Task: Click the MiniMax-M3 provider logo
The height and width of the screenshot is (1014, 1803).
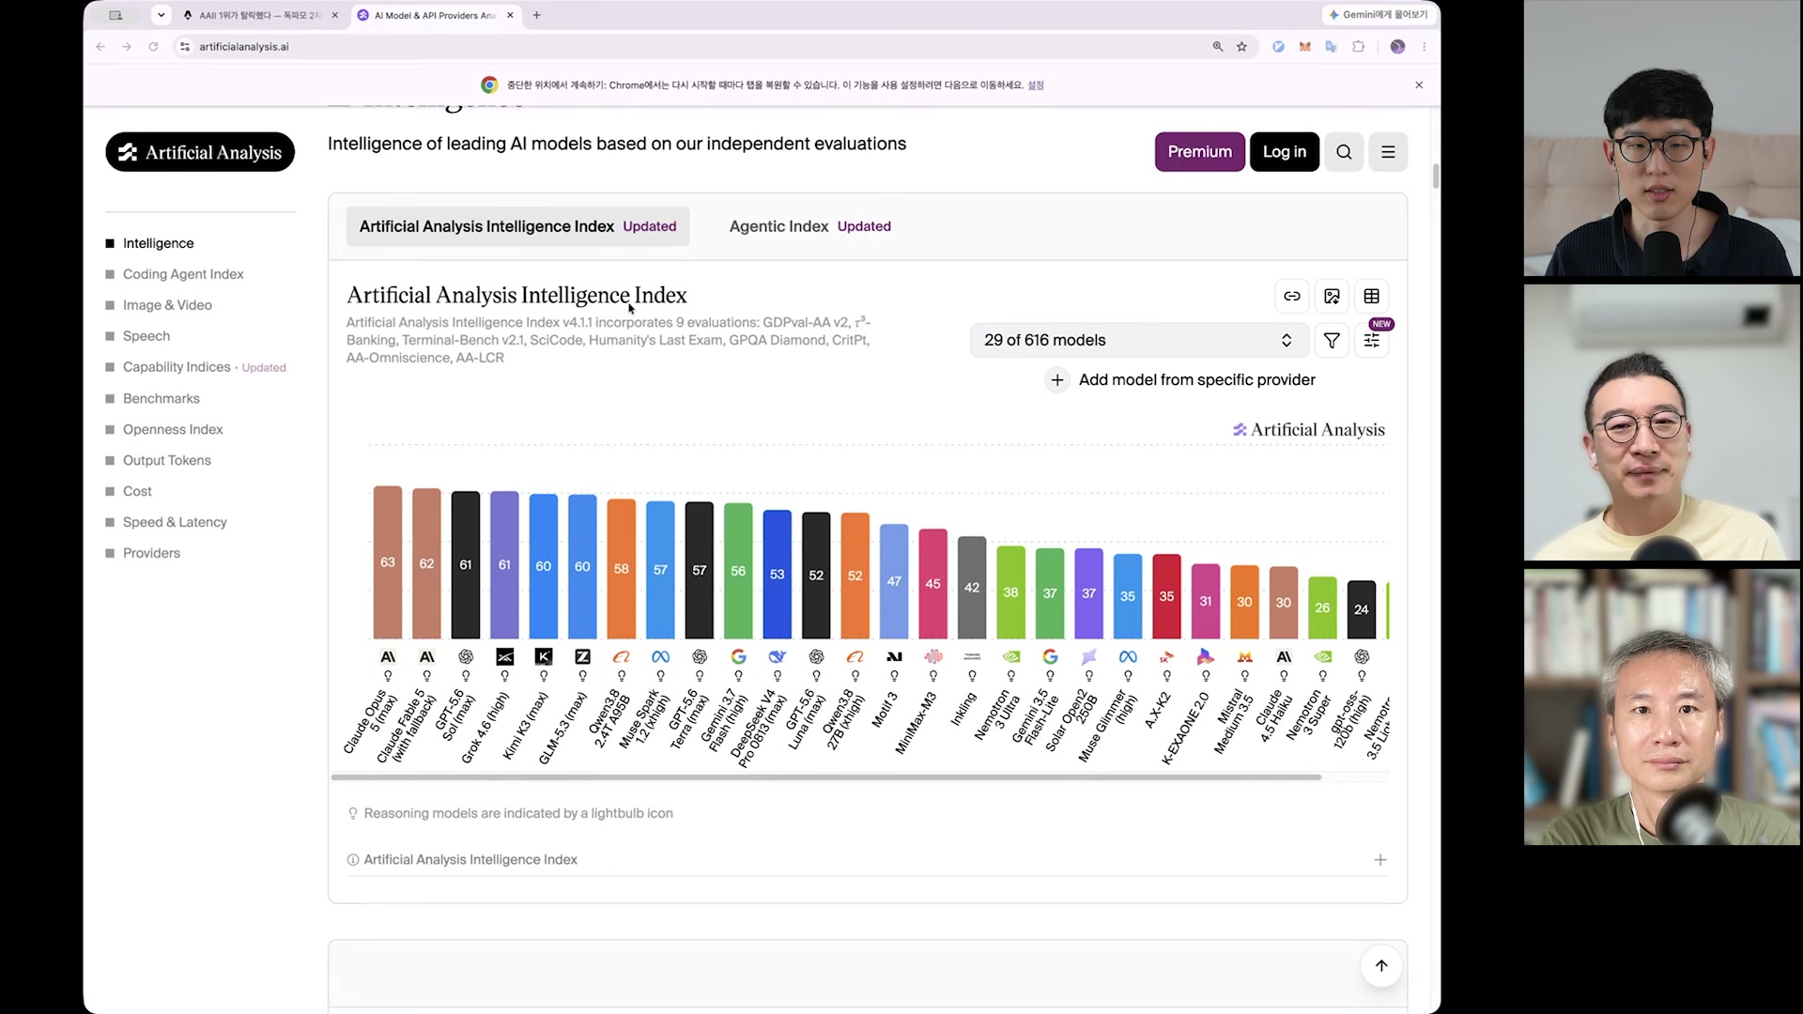Action: 932,657
